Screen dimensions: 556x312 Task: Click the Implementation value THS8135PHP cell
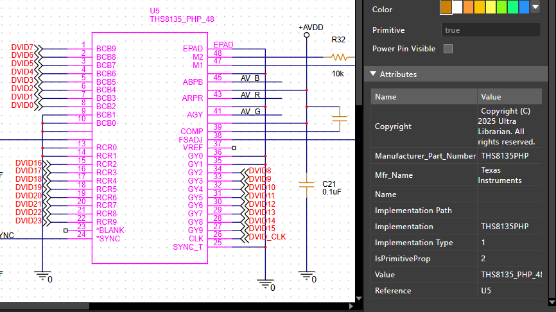point(505,227)
